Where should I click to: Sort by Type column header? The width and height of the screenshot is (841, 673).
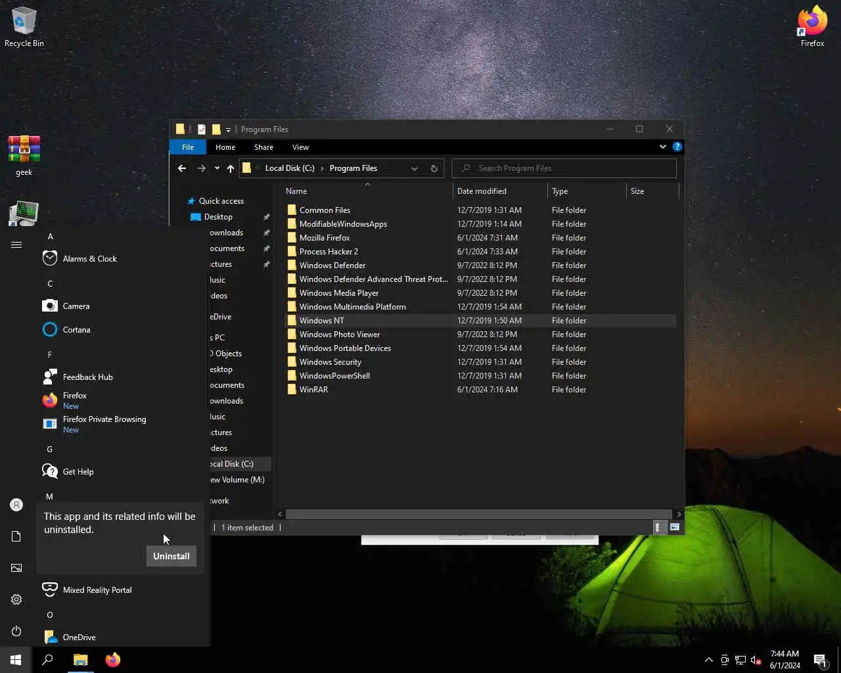point(587,191)
